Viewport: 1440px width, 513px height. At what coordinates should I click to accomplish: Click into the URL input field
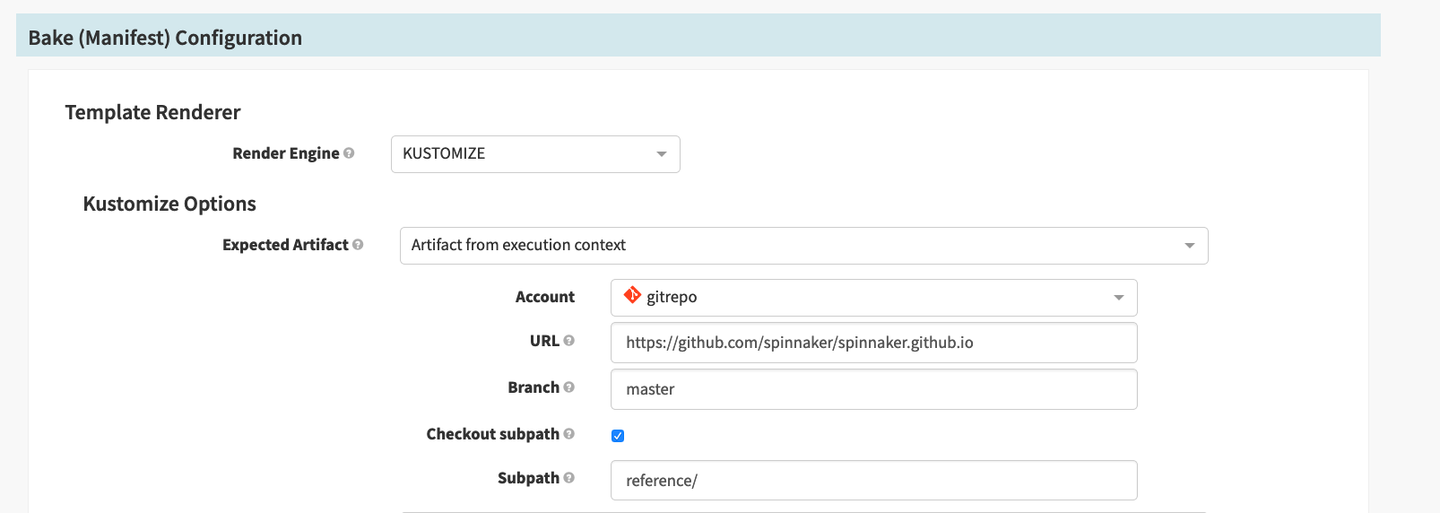point(873,343)
